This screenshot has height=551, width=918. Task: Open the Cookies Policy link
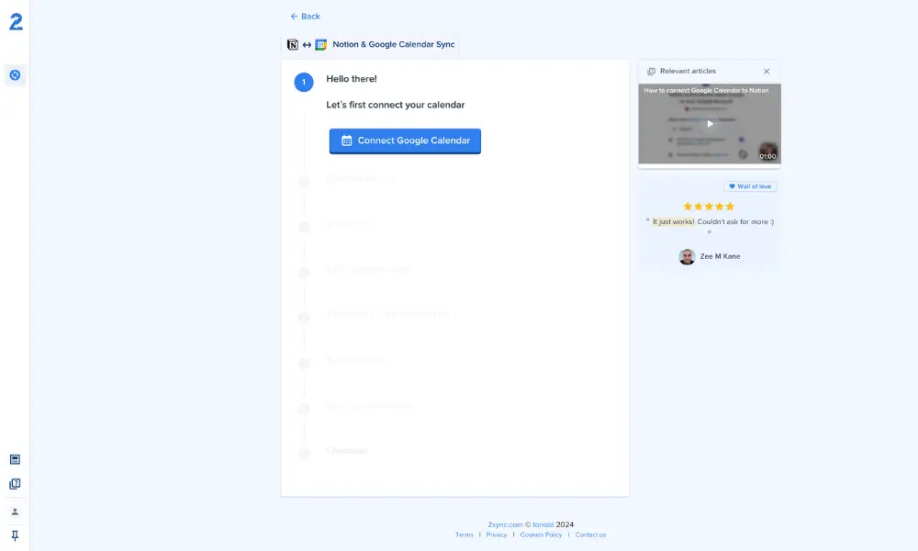click(541, 534)
